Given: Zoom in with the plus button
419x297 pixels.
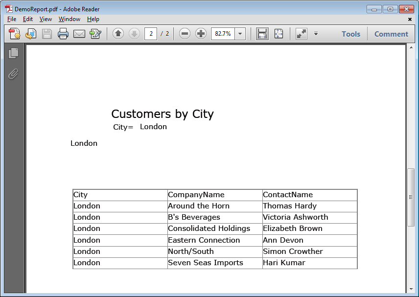Looking at the screenshot, I should pyautogui.click(x=201, y=34).
